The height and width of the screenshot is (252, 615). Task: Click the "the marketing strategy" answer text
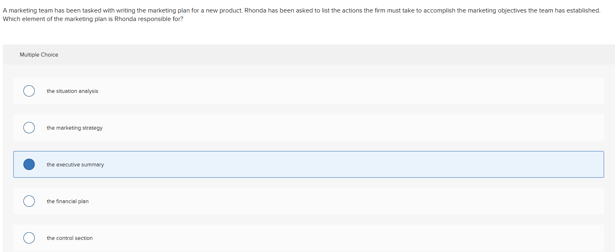coord(74,128)
